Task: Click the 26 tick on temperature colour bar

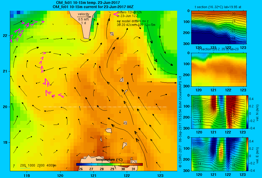Action: pos(81,169)
